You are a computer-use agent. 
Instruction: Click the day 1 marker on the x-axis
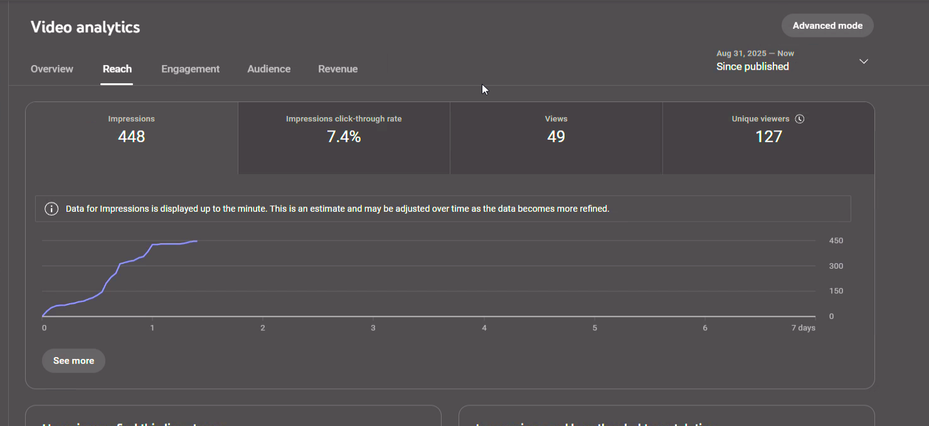click(152, 328)
